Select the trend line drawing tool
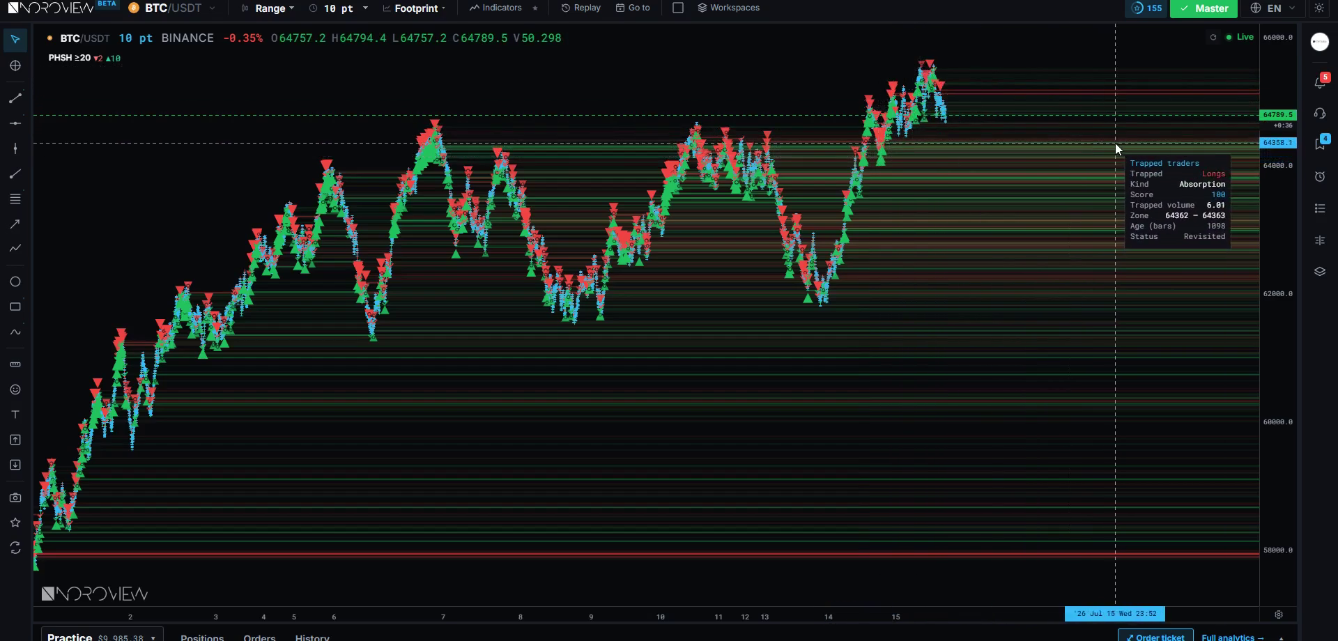 point(15,98)
